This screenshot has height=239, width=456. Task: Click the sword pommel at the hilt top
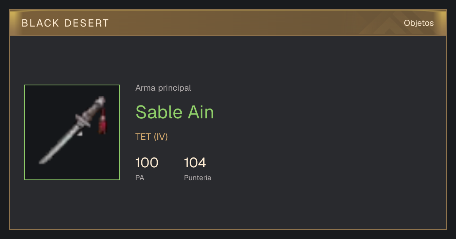[x=101, y=100]
